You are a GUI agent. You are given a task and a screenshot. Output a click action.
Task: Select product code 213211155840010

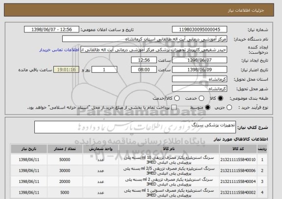(x=238, y=159)
